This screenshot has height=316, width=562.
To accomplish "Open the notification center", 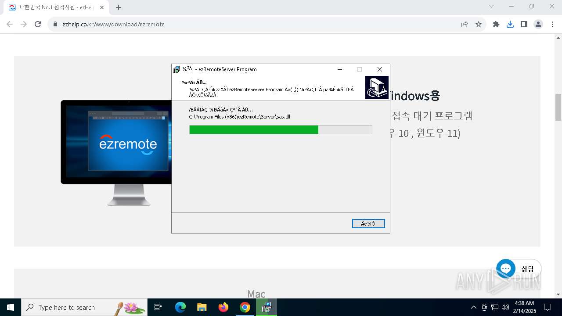I will [x=548, y=307].
